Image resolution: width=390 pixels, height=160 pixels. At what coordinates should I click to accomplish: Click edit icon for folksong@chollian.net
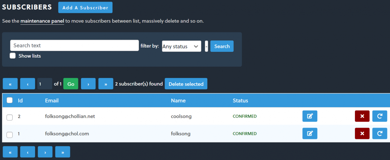[310, 116]
